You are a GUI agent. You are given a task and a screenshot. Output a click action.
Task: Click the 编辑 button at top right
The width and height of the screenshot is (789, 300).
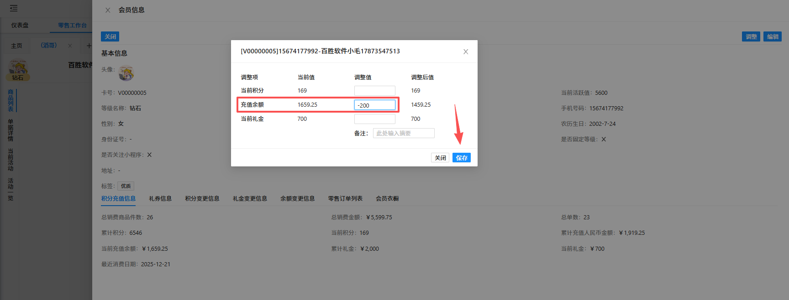click(x=773, y=36)
